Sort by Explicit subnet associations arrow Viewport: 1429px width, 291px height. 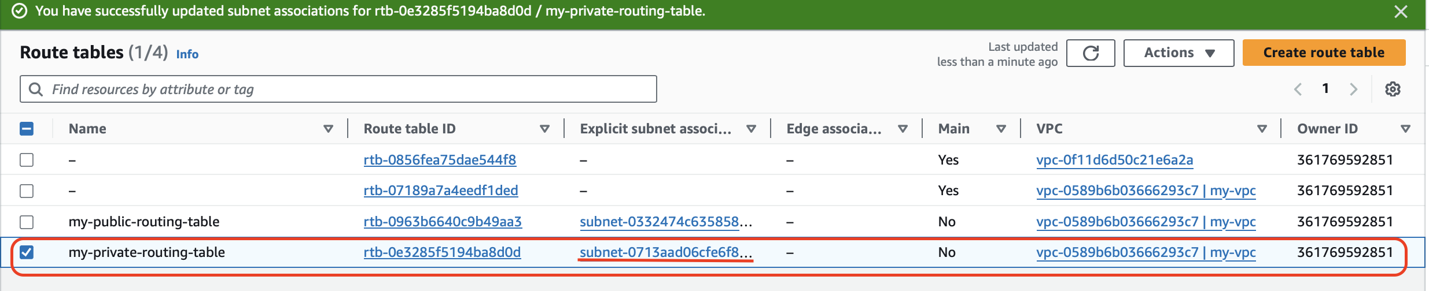[x=751, y=129]
